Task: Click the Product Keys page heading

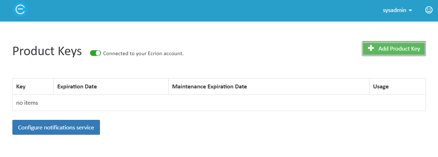Action: click(47, 51)
